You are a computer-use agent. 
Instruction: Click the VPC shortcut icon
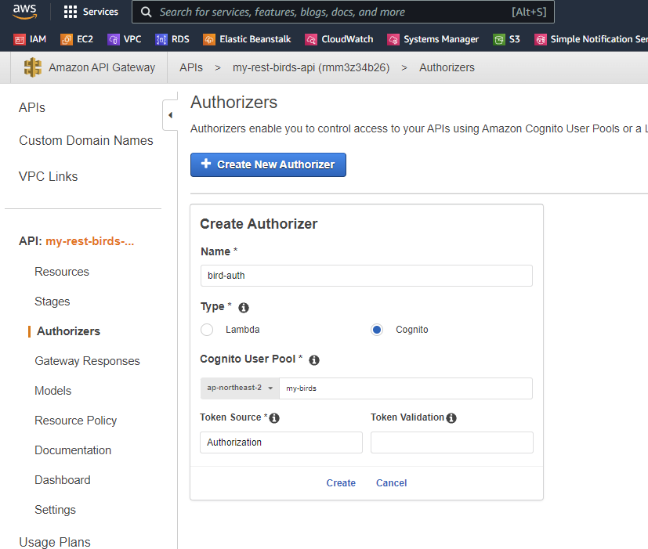[114, 40]
